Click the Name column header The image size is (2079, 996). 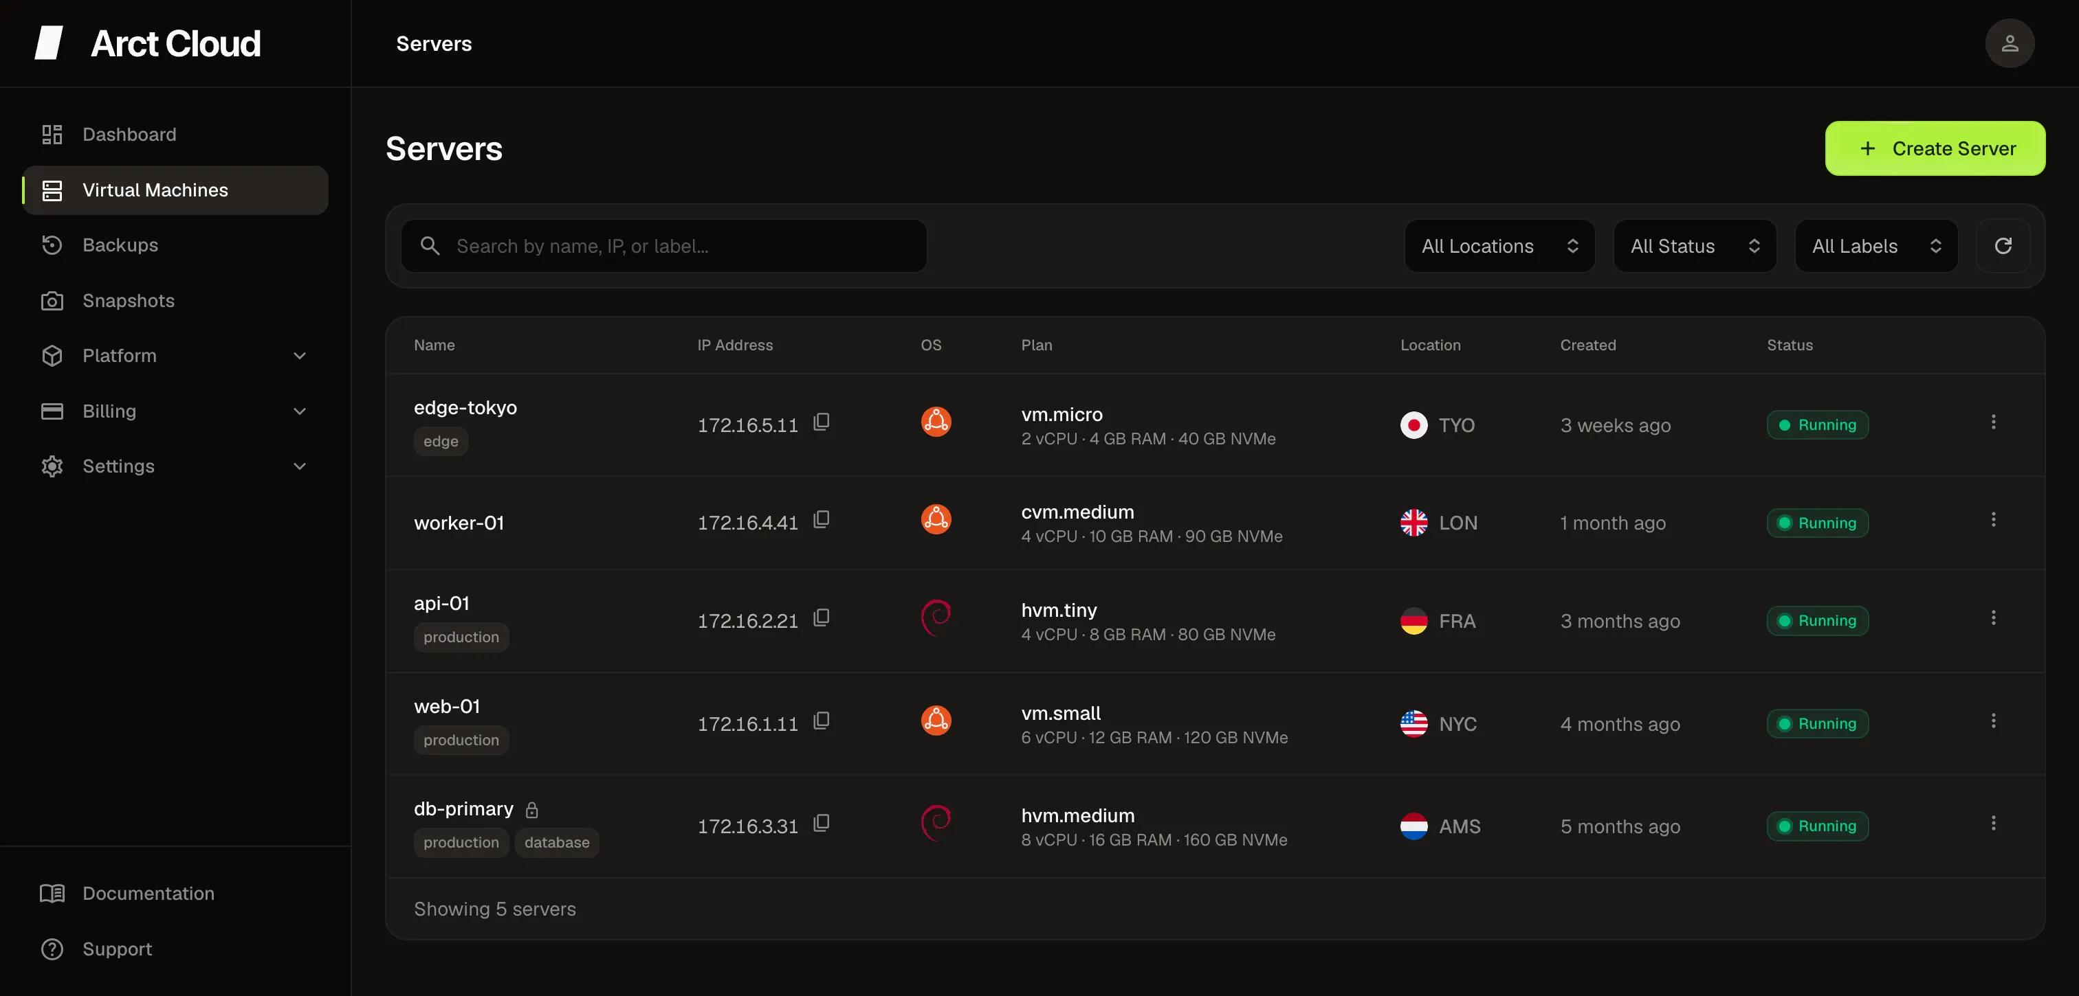(434, 346)
